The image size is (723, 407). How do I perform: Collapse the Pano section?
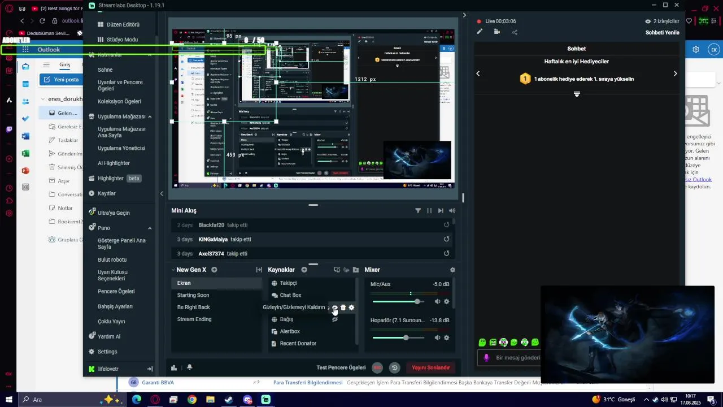150,228
